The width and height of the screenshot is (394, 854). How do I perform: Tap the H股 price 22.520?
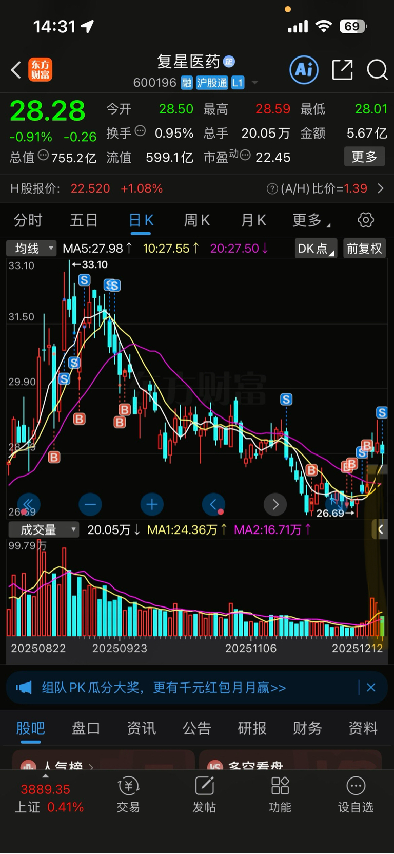coord(90,189)
